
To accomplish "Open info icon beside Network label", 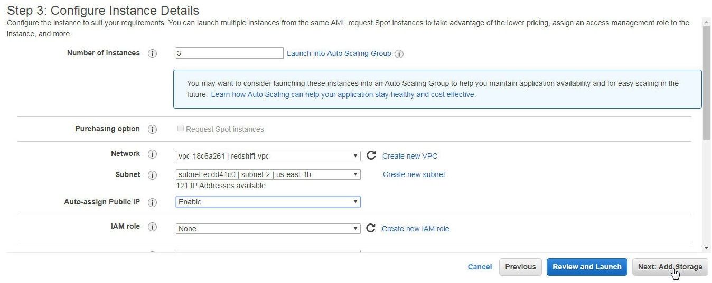I will click(153, 154).
